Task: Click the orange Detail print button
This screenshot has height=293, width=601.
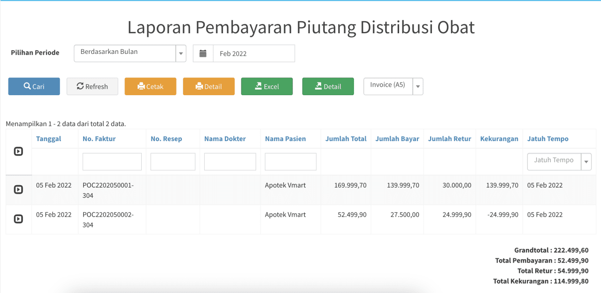Action: click(208, 86)
